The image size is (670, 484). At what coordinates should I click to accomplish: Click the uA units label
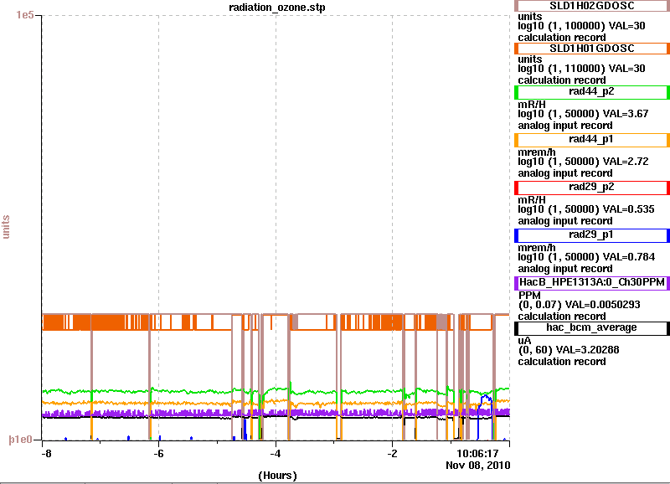click(x=524, y=341)
